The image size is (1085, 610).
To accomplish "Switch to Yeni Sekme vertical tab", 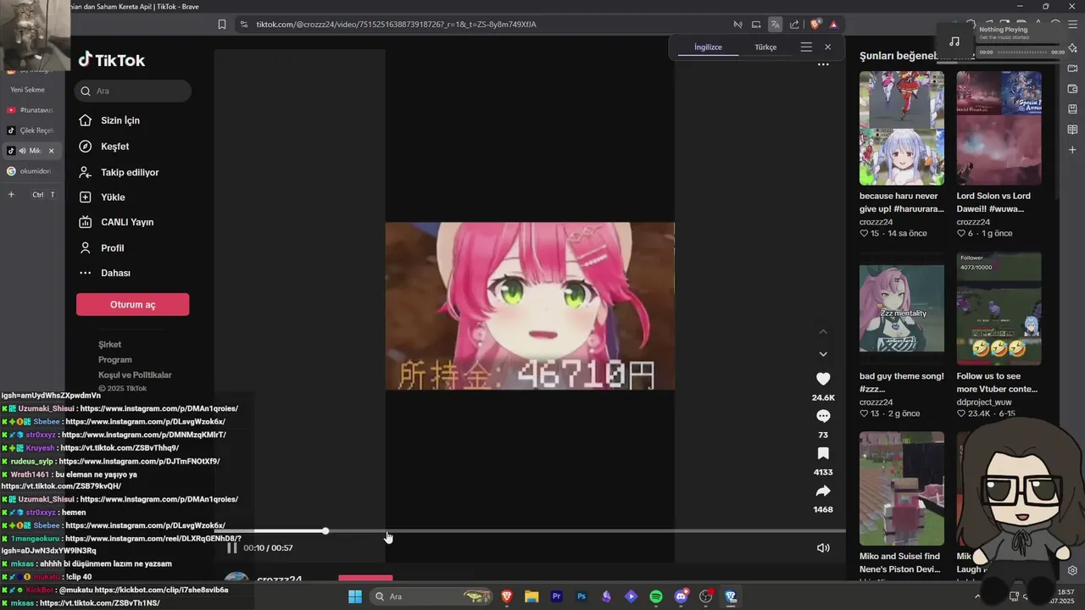I will click(31, 90).
